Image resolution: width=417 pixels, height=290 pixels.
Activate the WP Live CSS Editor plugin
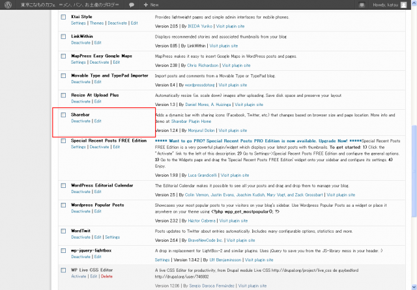[79, 276]
